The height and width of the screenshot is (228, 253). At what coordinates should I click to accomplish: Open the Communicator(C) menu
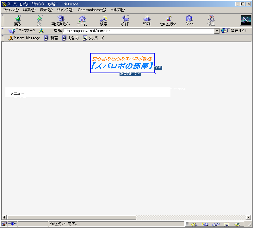(92, 10)
